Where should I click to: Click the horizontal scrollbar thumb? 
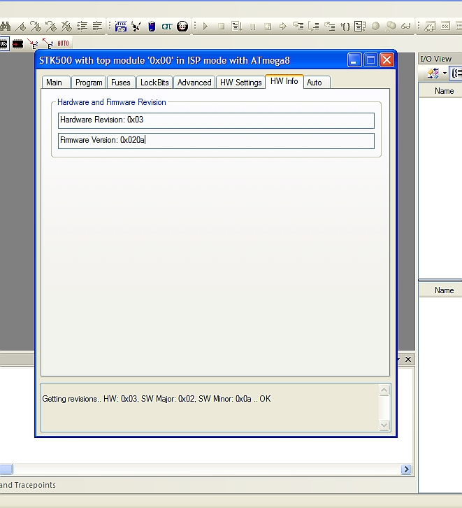click(x=6, y=469)
